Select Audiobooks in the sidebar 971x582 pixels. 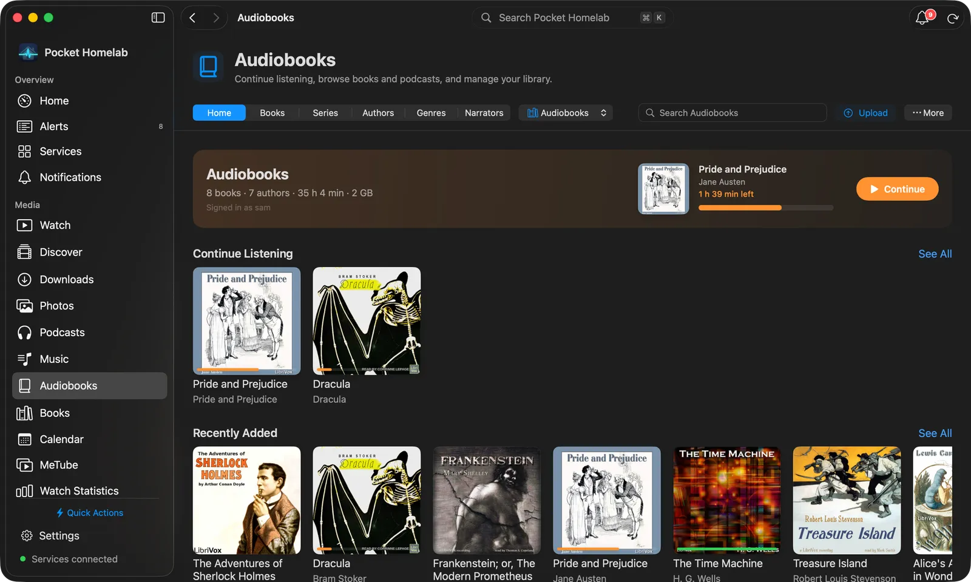pos(90,385)
